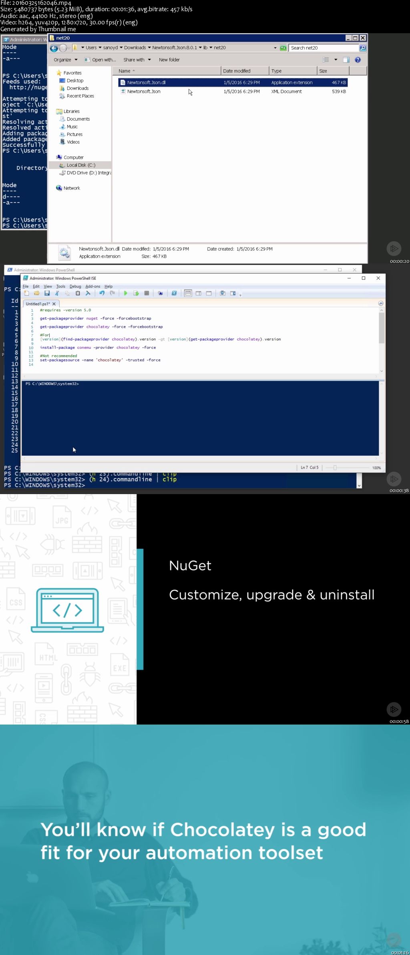
Task: Click the Clear Console Pane icon
Action: point(88,293)
